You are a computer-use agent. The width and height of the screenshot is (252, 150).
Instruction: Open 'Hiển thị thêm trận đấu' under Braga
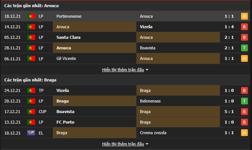123,144
